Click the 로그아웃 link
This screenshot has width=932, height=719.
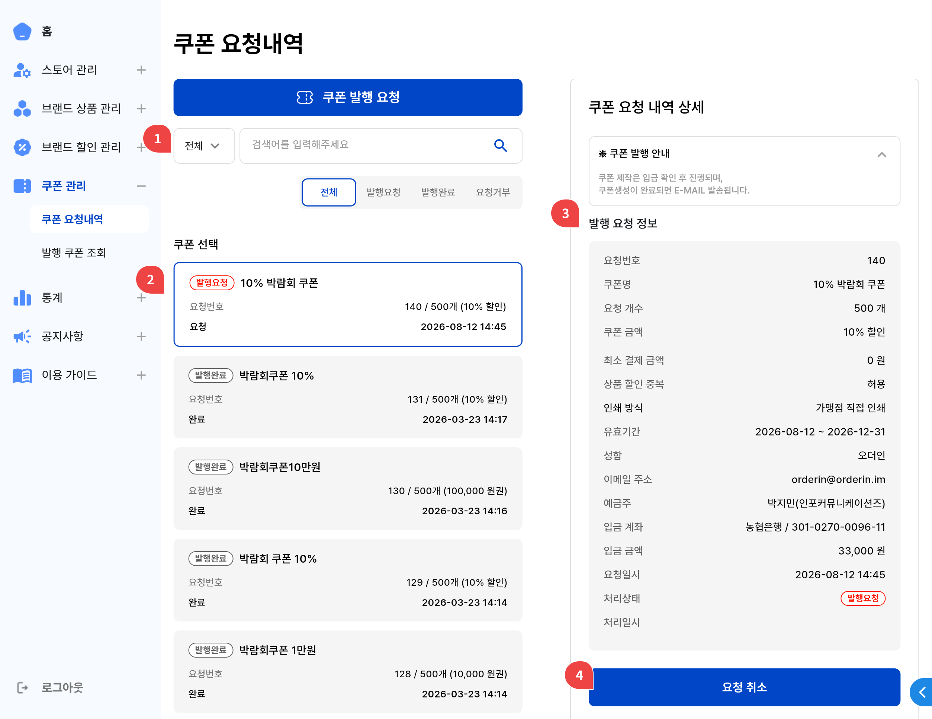tap(62, 687)
